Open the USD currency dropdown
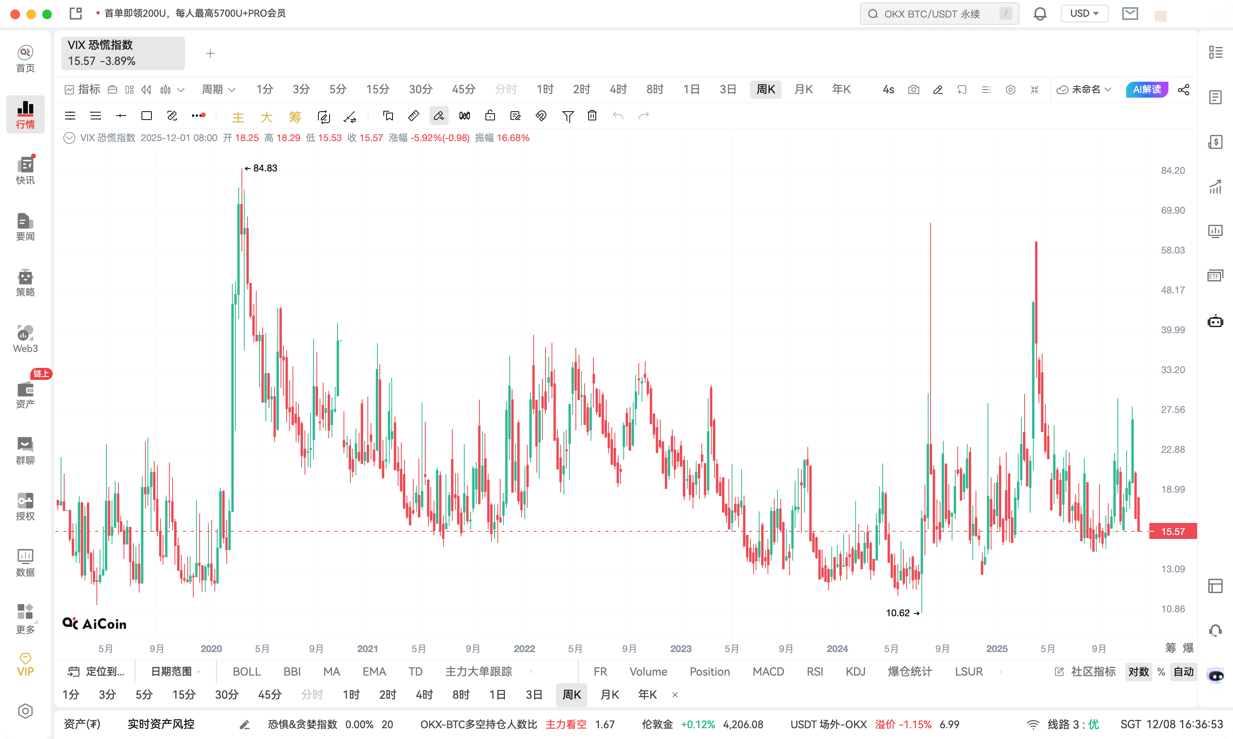The image size is (1233, 739). point(1085,14)
